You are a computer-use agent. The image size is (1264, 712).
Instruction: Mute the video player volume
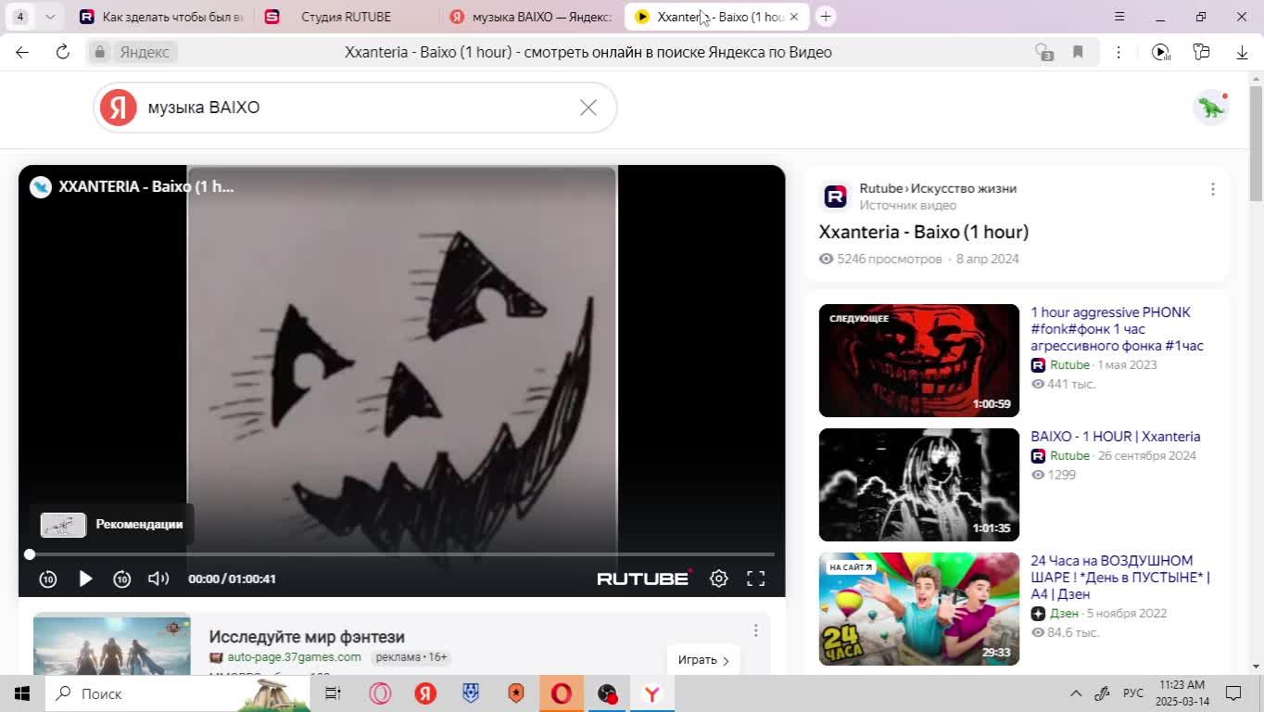coord(158,578)
